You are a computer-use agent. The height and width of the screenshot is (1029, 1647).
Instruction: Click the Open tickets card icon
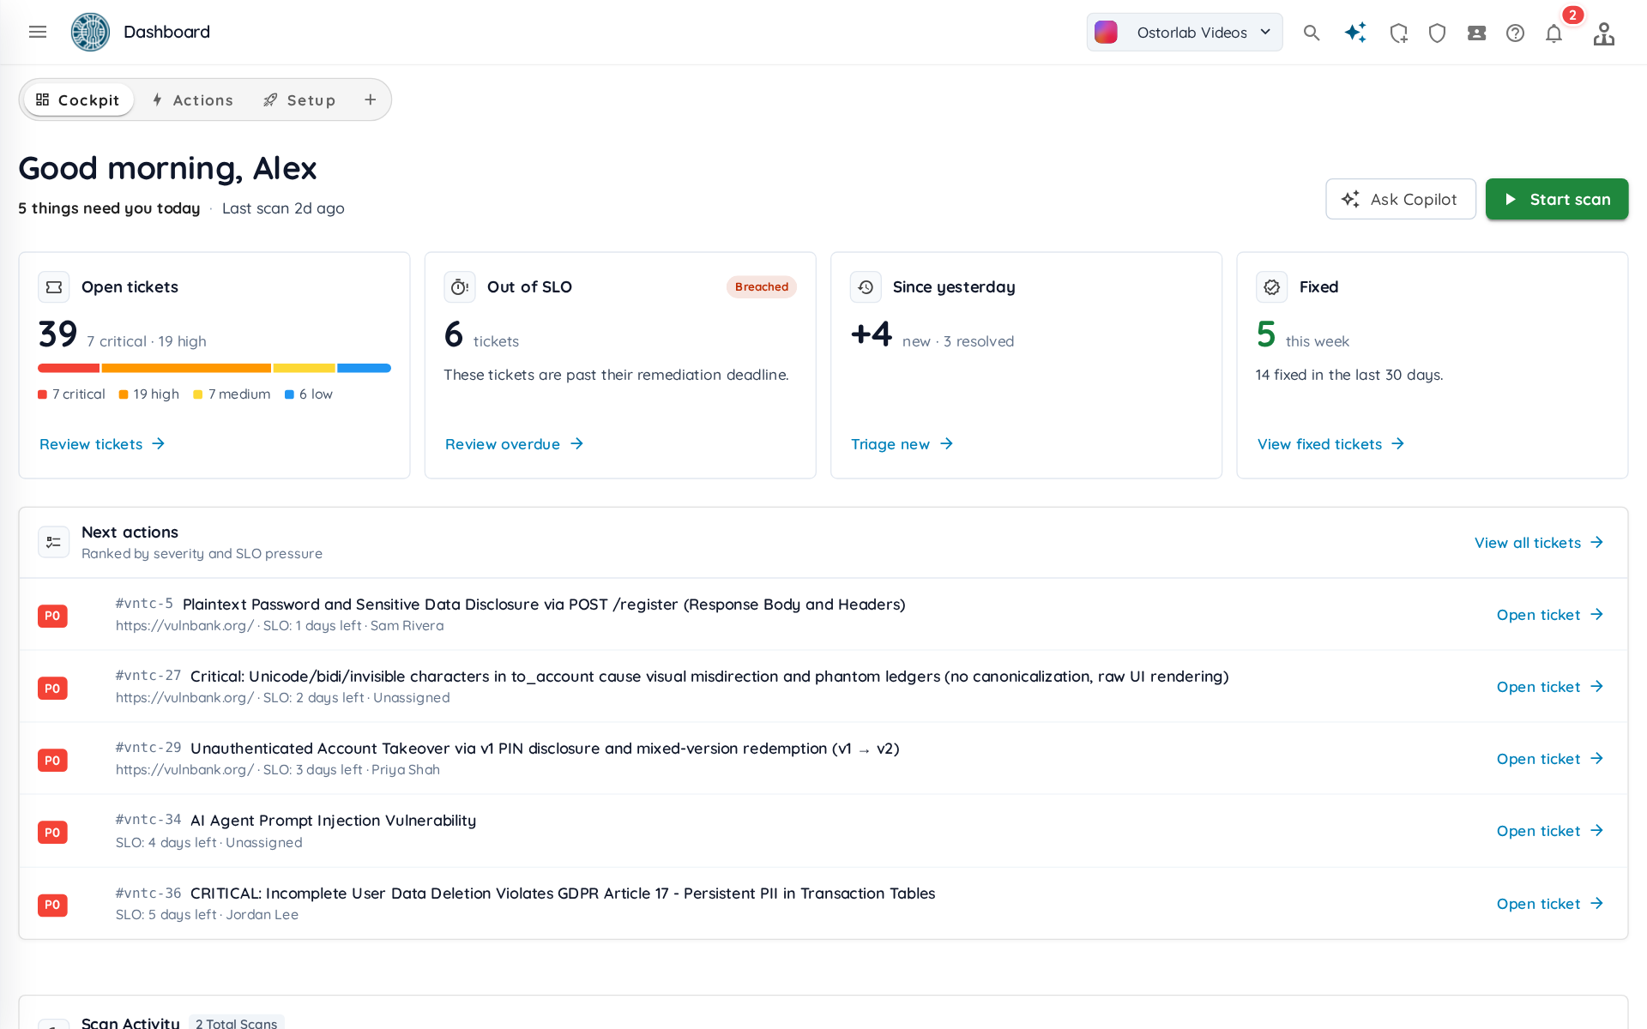[54, 287]
